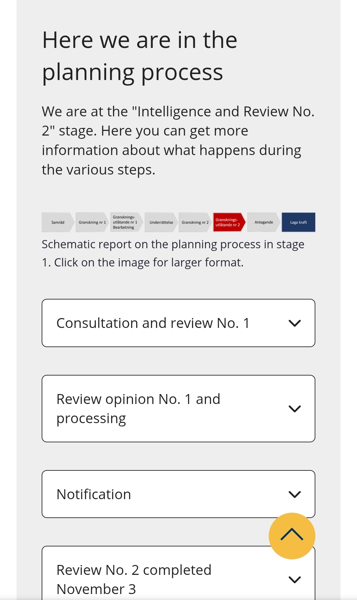
Task: Select the Antagande step in the diagram
Action: point(264,222)
